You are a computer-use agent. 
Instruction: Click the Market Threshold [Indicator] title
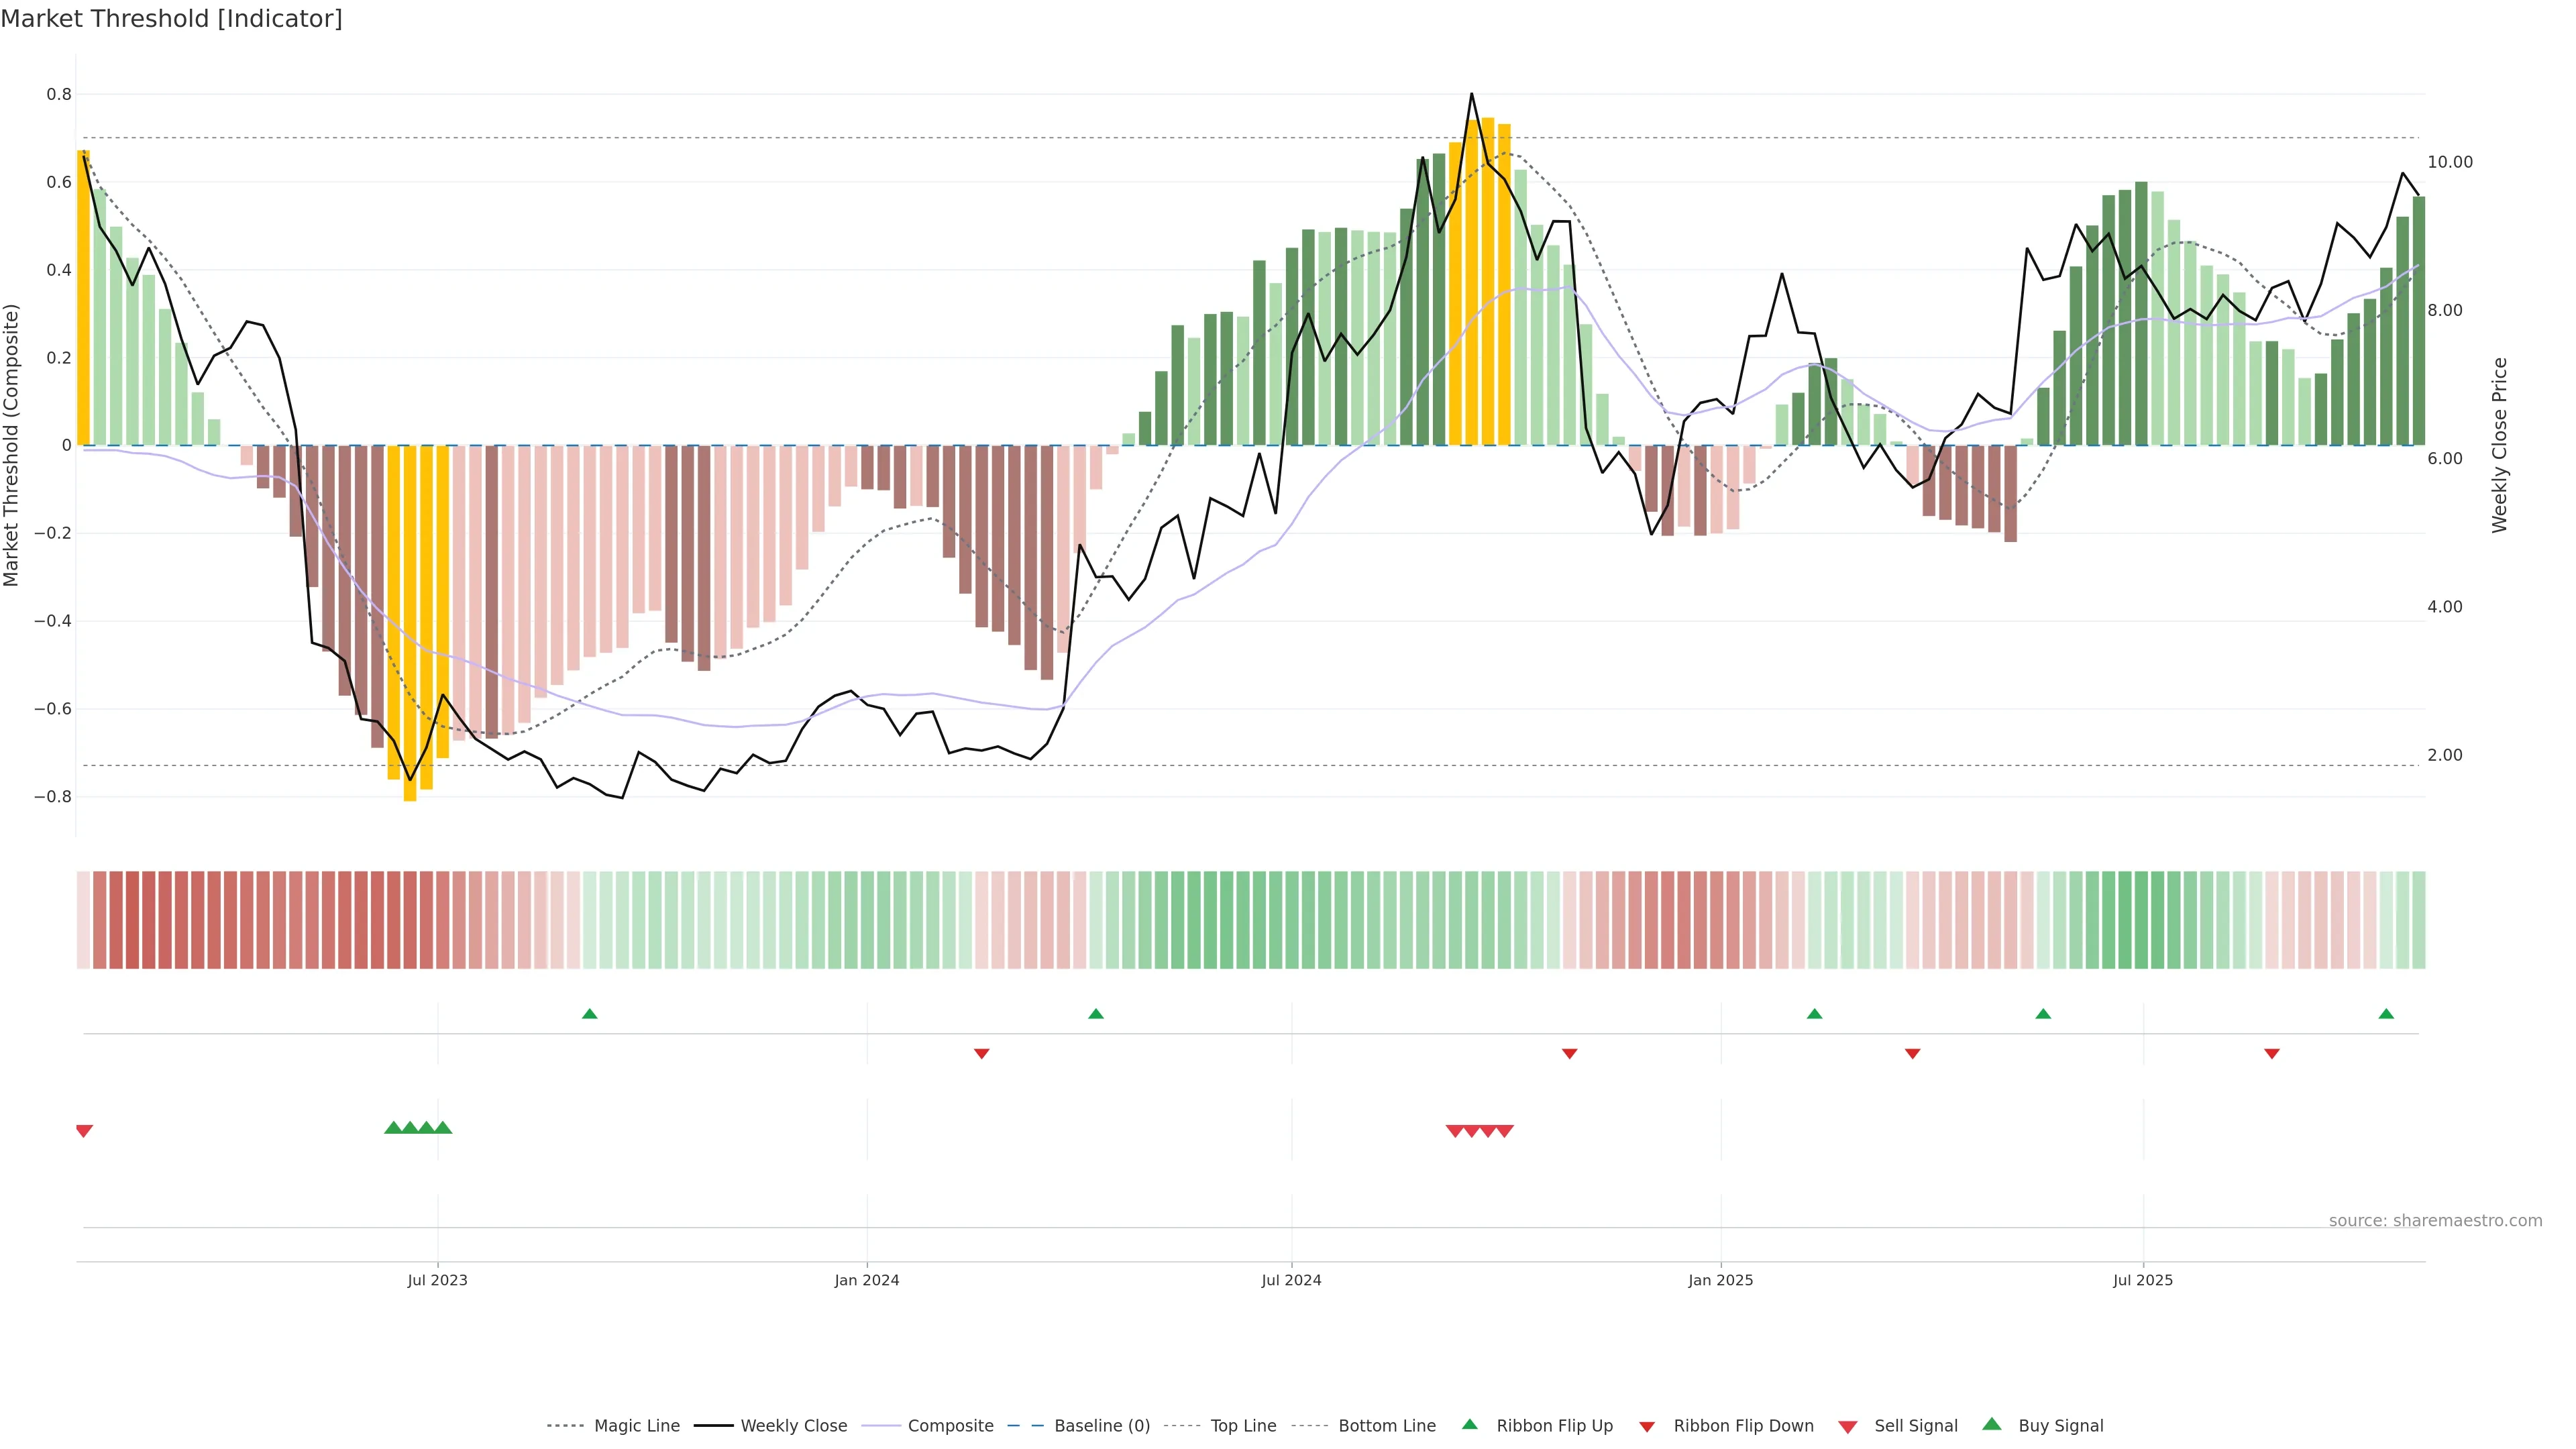click(171, 19)
